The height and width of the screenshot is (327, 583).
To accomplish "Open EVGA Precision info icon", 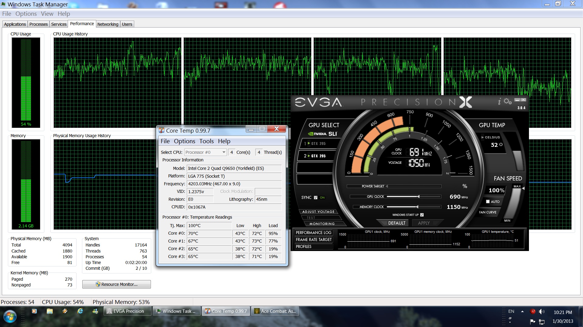I will click(499, 102).
